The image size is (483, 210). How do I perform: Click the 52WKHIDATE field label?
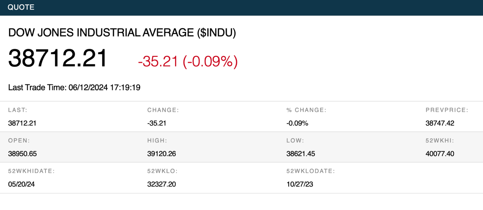pos(31,171)
